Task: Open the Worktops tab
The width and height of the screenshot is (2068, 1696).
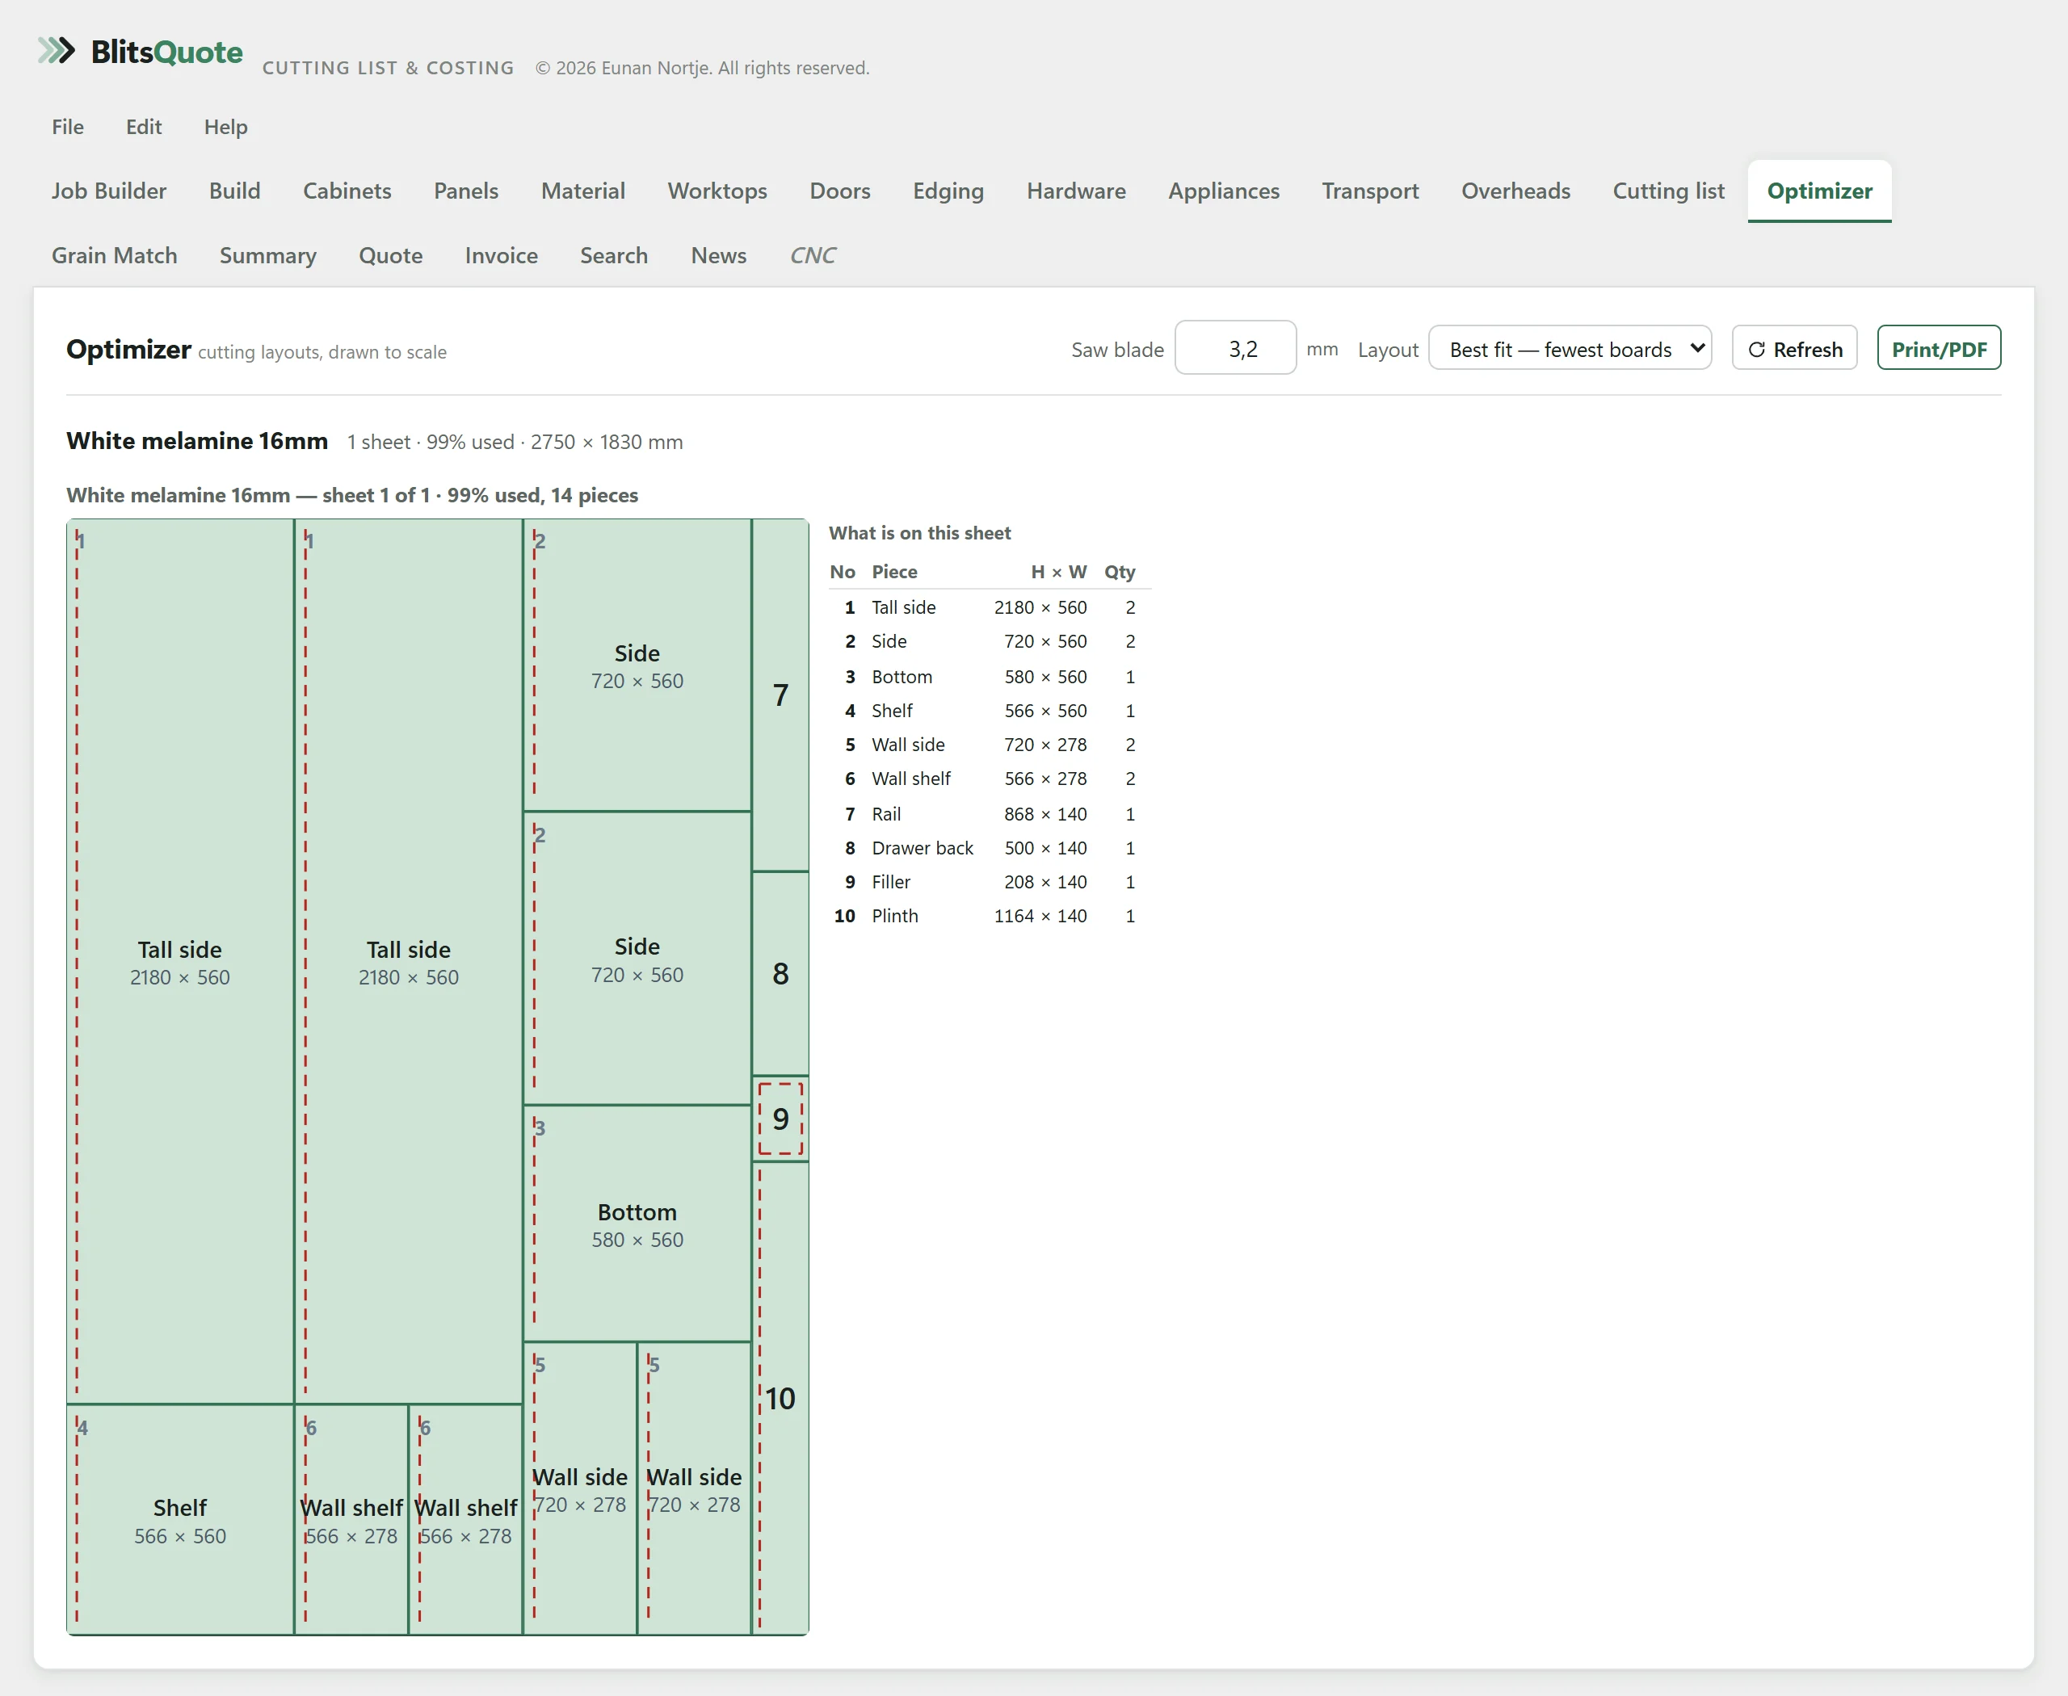Action: click(x=717, y=191)
